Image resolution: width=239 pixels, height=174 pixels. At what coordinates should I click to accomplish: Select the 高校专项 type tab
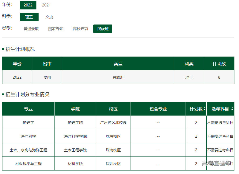pos(80,29)
